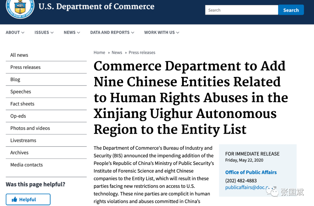
Task: Open the News breadcrumb link
Action: tap(117, 52)
